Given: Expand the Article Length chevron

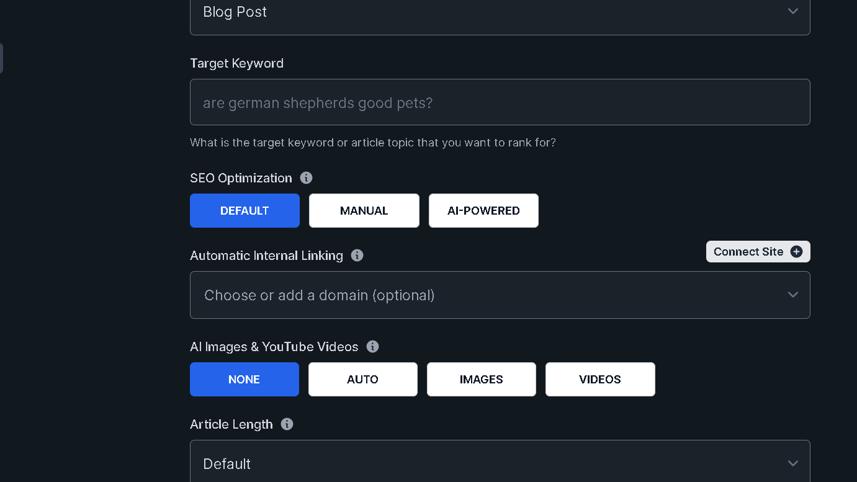Looking at the screenshot, I should click(792, 463).
